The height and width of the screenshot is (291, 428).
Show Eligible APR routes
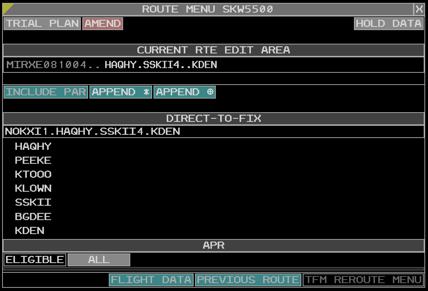[x=35, y=260]
